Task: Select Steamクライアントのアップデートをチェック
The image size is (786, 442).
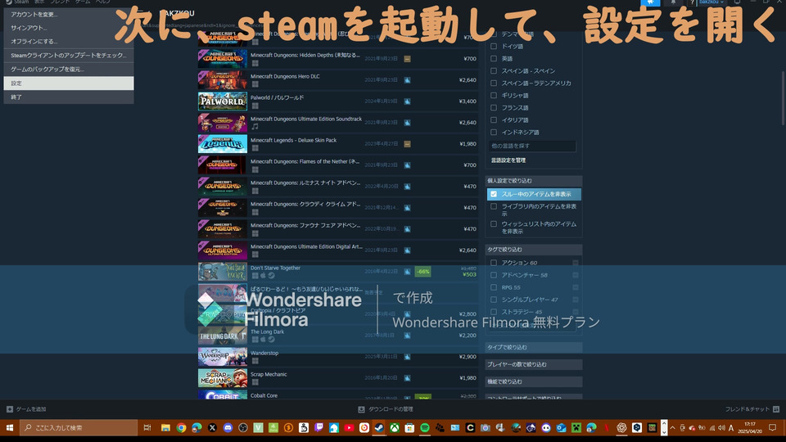Action: (69, 55)
